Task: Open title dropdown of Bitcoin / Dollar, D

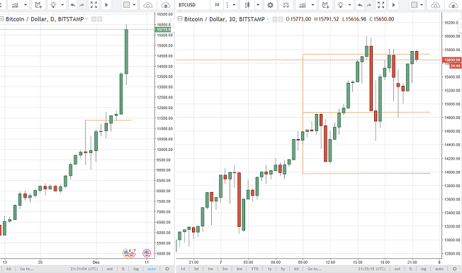Action: point(86,19)
